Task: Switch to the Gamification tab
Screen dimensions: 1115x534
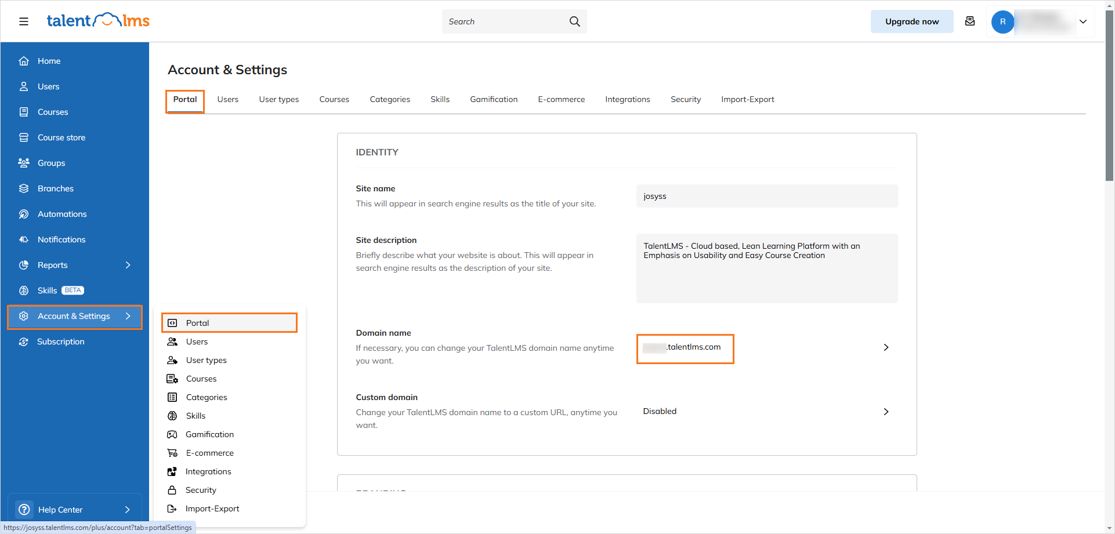Action: (x=494, y=100)
